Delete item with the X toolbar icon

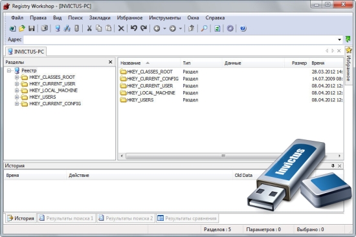[121, 28]
